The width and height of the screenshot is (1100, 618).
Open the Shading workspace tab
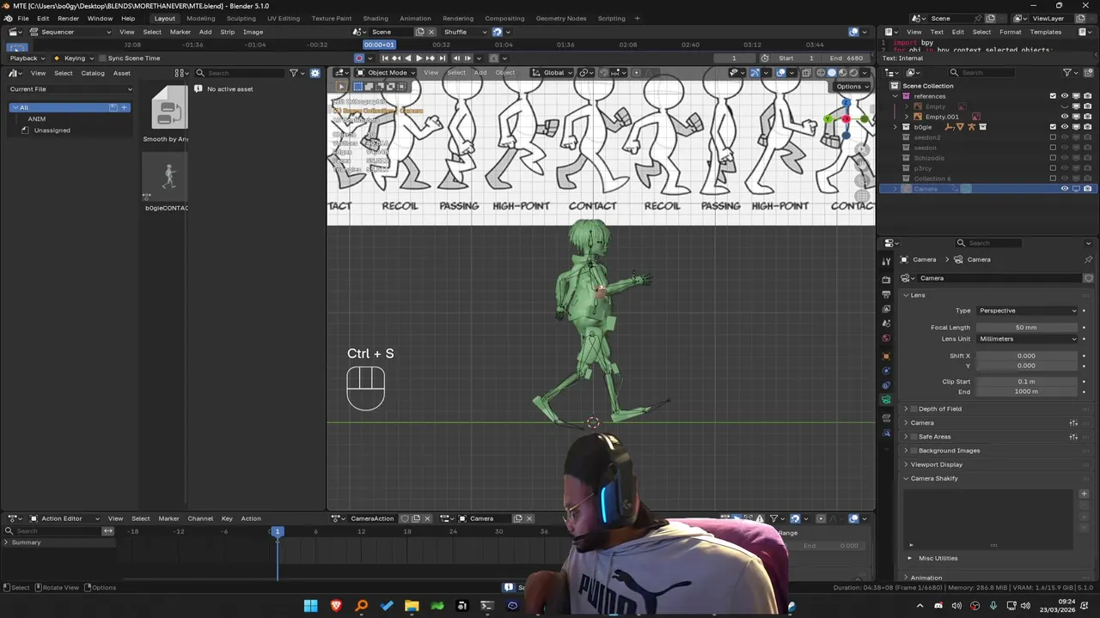(376, 18)
